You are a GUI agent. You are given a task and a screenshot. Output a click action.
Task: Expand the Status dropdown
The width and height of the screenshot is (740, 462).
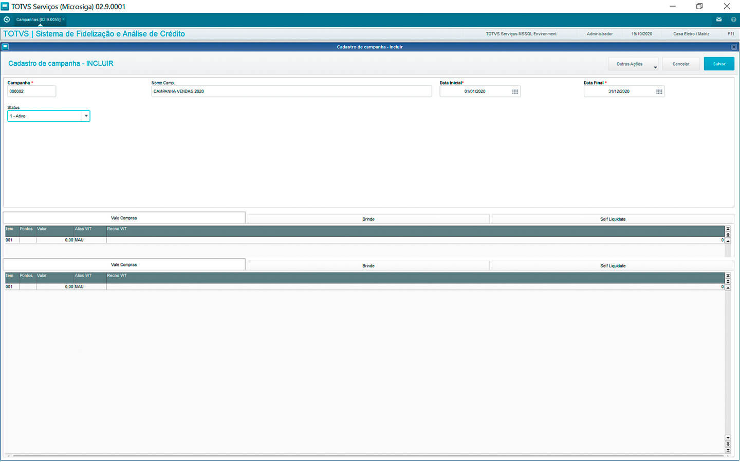[x=86, y=116]
